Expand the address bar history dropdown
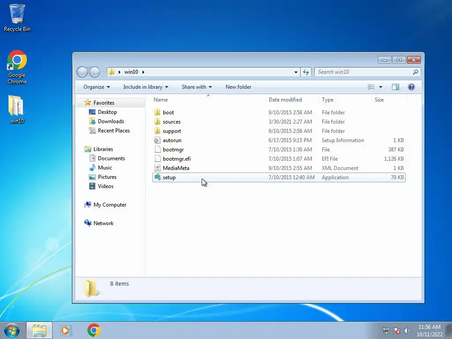The image size is (452, 339). pos(296,72)
